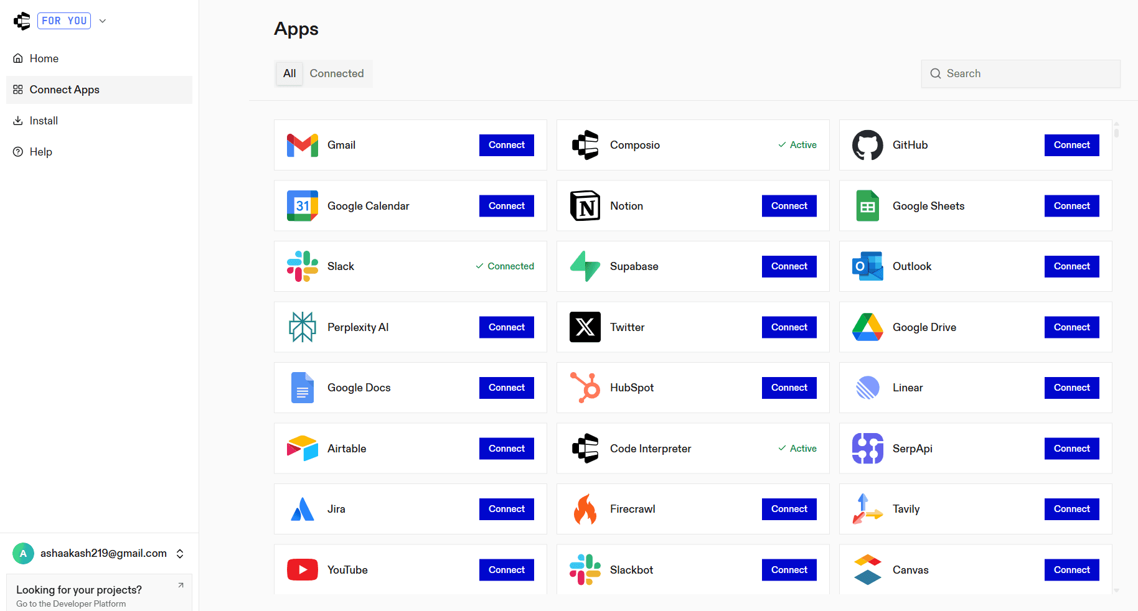Viewport: 1138px width, 611px height.
Task: Connect the YouTube app
Action: (507, 570)
